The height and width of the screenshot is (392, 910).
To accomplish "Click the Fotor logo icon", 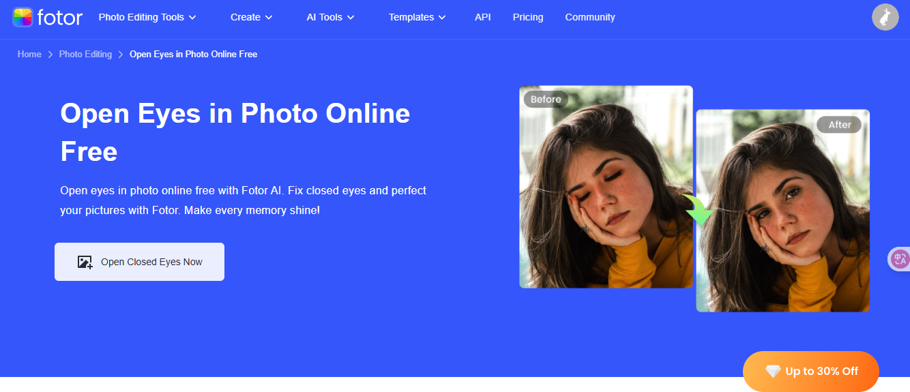I will coord(22,17).
